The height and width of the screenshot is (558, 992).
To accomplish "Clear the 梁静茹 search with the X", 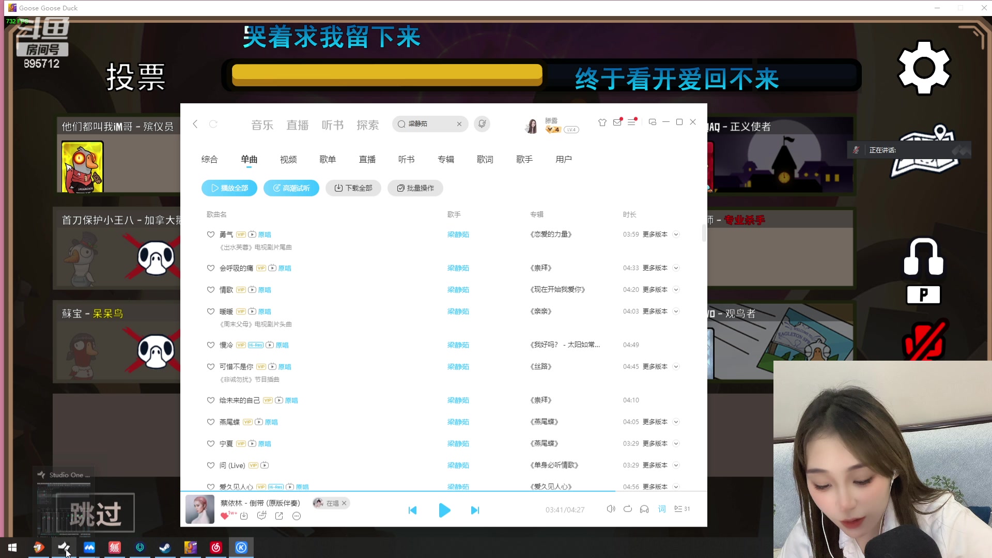I will click(x=459, y=124).
